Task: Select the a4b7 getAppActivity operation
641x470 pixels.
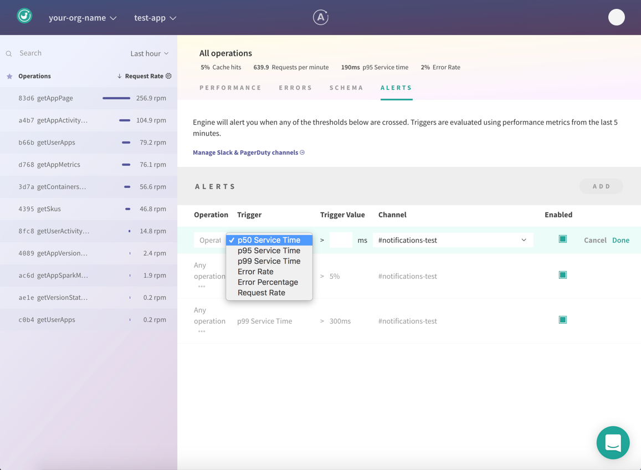Action: pyautogui.click(x=89, y=120)
